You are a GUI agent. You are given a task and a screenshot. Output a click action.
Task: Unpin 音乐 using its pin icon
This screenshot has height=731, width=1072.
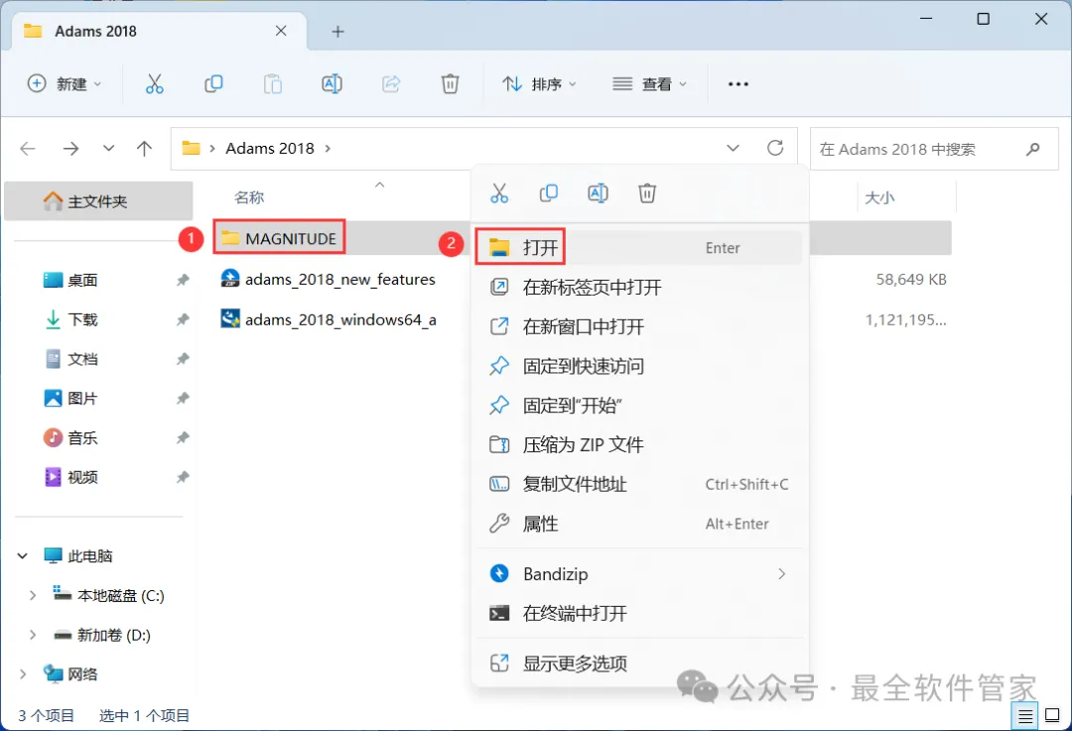(x=183, y=438)
